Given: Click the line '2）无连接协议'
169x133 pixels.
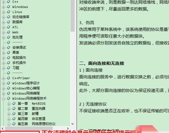Looking at the screenshot, I should [x=93, y=104].
